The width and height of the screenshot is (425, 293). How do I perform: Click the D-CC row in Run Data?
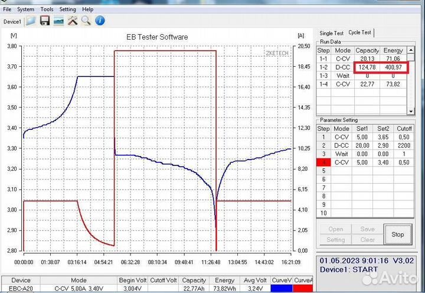342,67
